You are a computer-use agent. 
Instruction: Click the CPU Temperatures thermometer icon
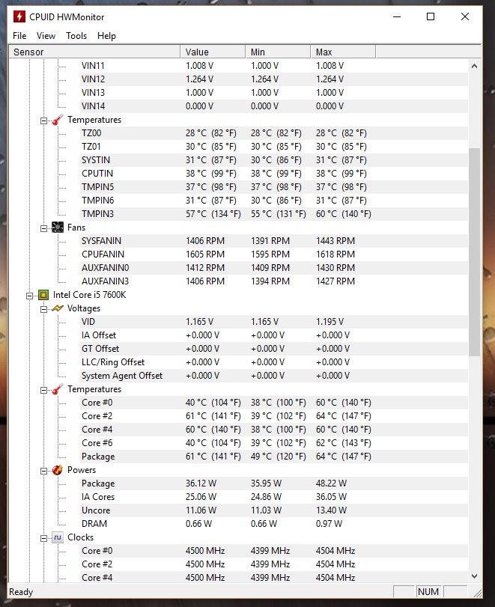(x=58, y=389)
